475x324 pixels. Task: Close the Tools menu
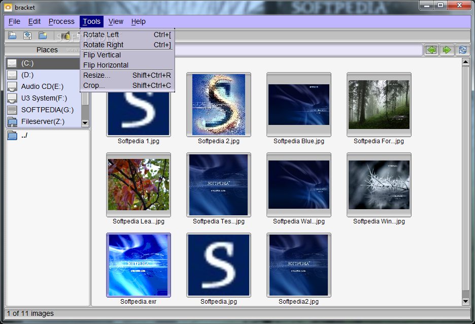(x=91, y=21)
